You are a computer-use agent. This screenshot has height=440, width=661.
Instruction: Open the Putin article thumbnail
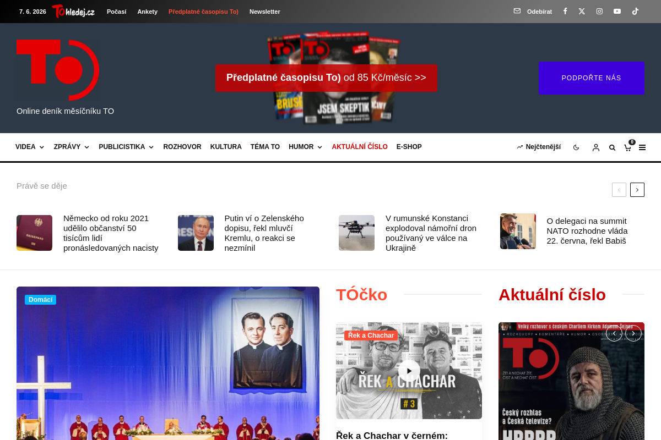[x=196, y=233]
